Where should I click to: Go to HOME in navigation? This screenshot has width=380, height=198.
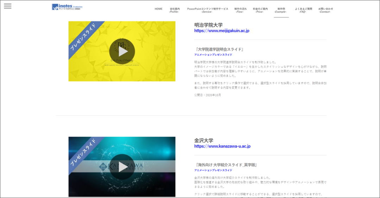point(158,9)
